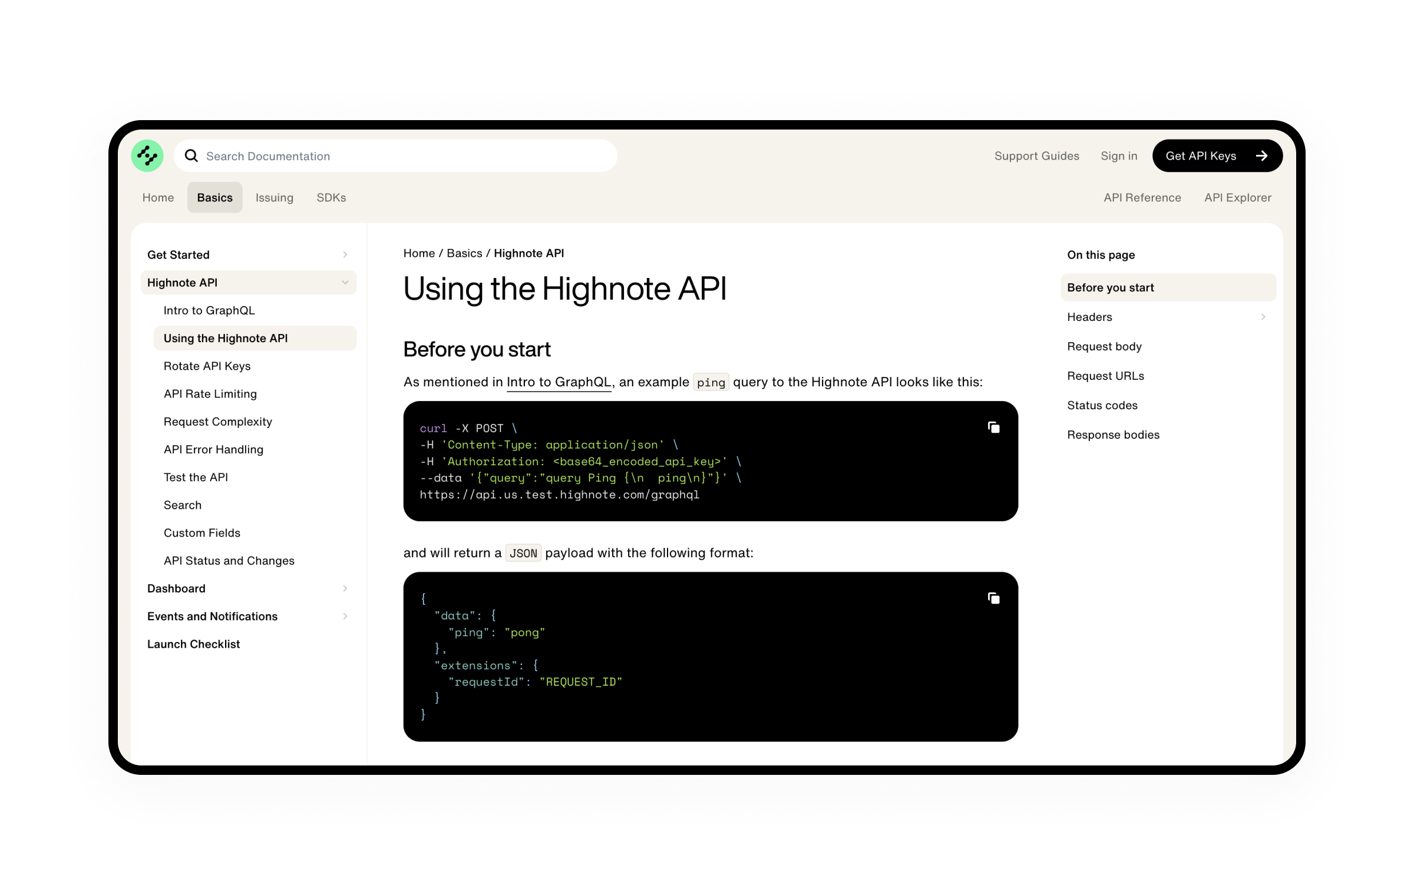Open Support Guides link
Screen dimensions: 1414x895
(x=1036, y=156)
